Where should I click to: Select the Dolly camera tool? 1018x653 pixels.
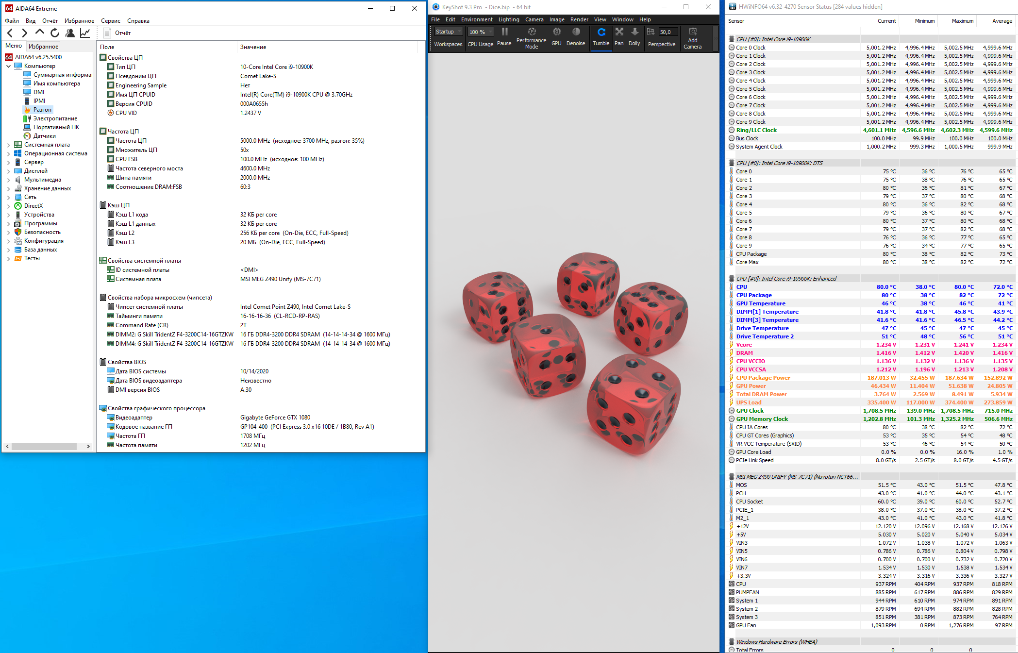634,36
